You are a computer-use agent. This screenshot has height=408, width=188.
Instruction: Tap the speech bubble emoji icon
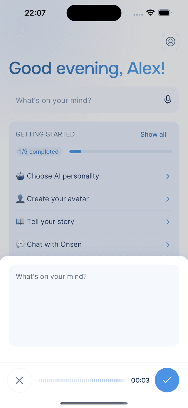coord(20,244)
